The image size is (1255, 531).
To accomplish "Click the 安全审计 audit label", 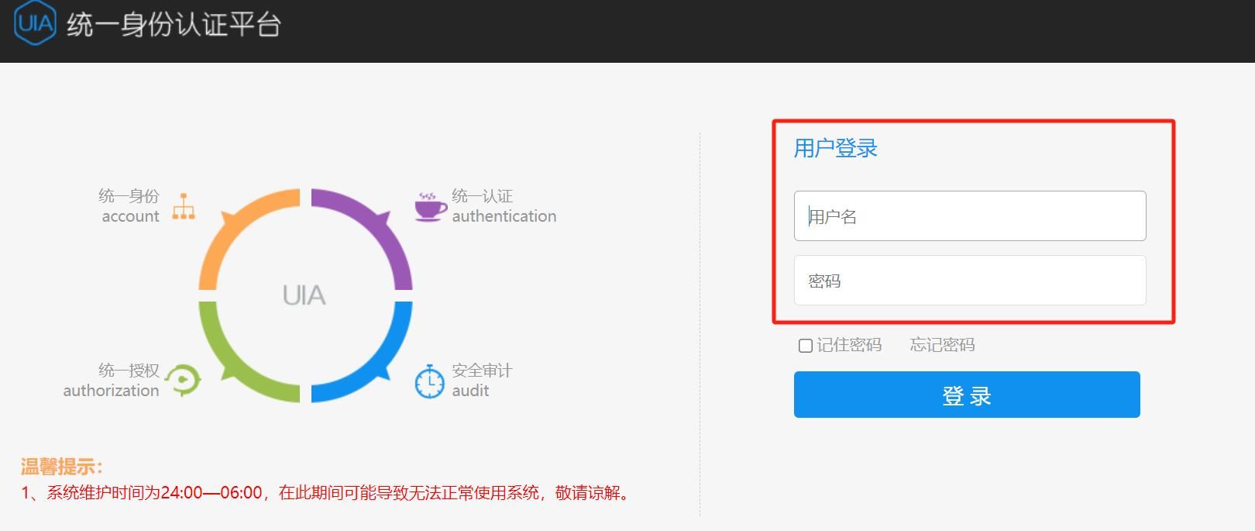I will pos(481,380).
